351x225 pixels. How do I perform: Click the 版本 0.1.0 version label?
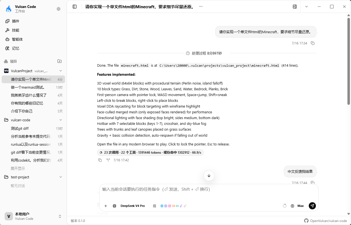(78, 221)
